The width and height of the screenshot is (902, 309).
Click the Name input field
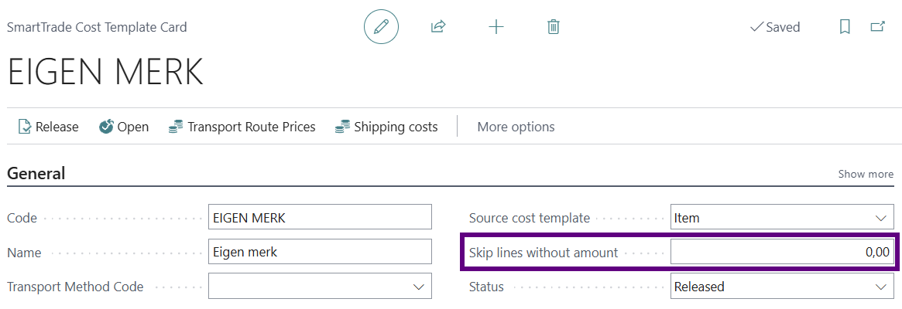[x=320, y=252]
